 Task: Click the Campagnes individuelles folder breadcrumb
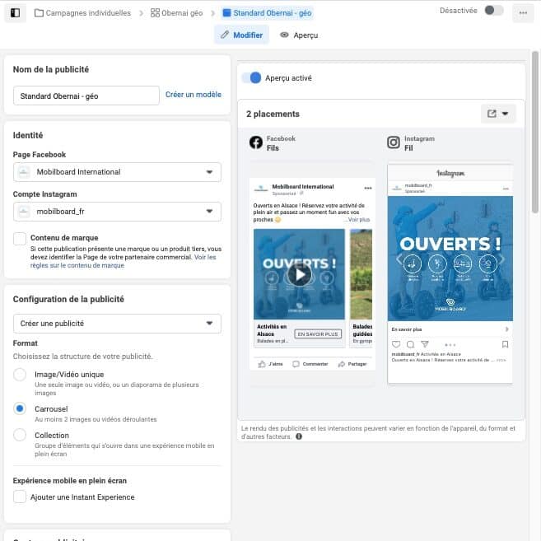point(83,13)
